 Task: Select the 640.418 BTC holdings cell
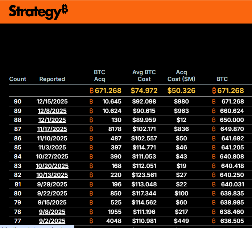[x=232, y=166]
